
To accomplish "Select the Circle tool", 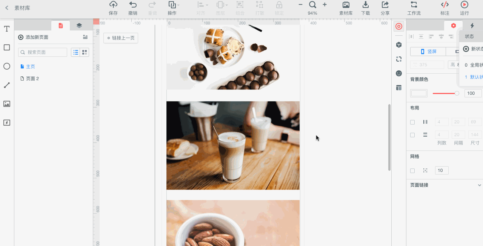I will 7,66.
